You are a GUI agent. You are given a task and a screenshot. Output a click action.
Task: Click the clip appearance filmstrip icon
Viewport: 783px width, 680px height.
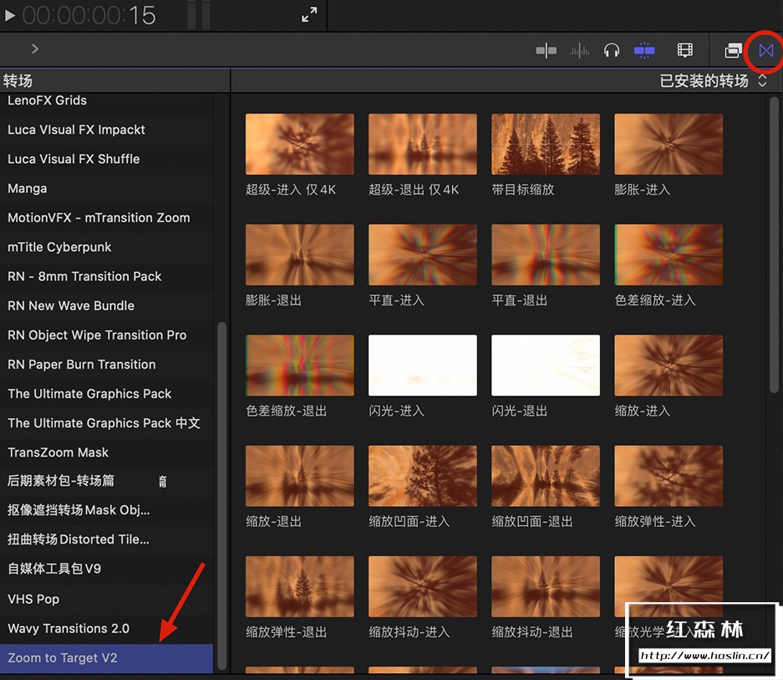point(684,51)
